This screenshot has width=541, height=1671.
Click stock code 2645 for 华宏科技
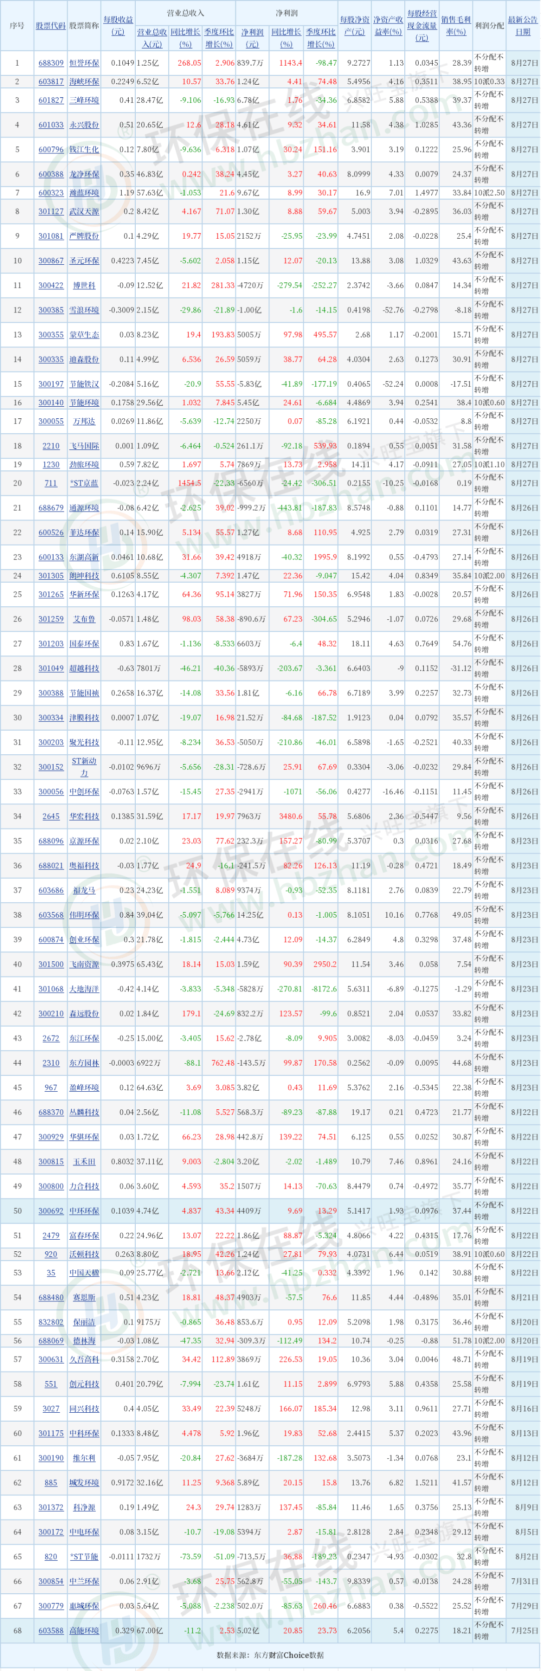(51, 816)
